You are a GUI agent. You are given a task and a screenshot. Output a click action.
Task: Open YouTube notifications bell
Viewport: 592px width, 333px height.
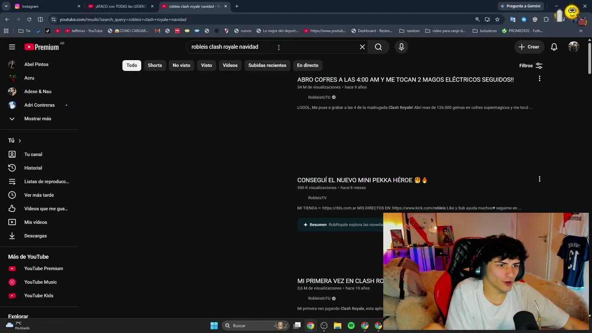tap(554, 47)
